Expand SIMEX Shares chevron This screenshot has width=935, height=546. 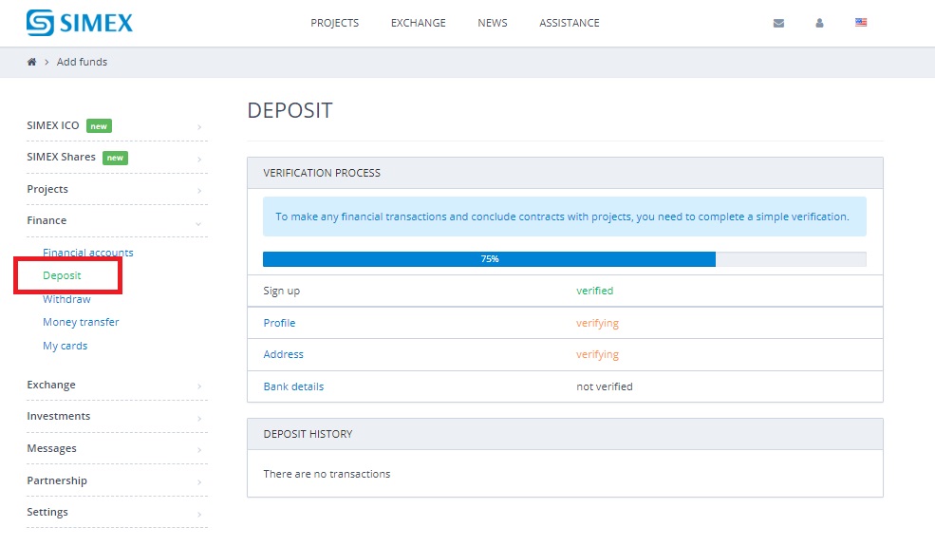(x=199, y=160)
